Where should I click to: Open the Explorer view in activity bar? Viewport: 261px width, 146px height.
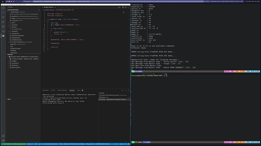pyautogui.click(x=3, y=8)
